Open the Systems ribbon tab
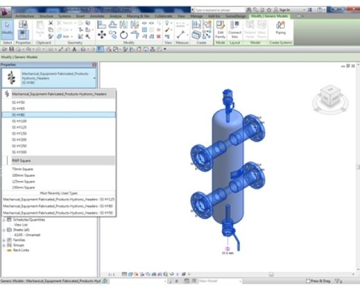The width and height of the screenshot is (360, 290). click(x=65, y=16)
